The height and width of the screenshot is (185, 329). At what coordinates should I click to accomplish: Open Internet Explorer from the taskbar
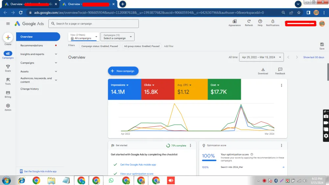pyautogui.click(x=21, y=180)
